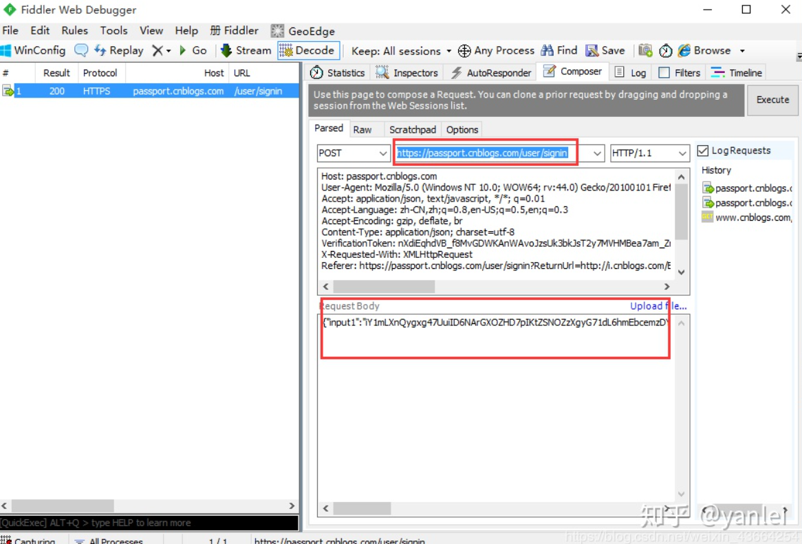The height and width of the screenshot is (544, 802).
Task: Open the Help menu
Action: (x=186, y=31)
